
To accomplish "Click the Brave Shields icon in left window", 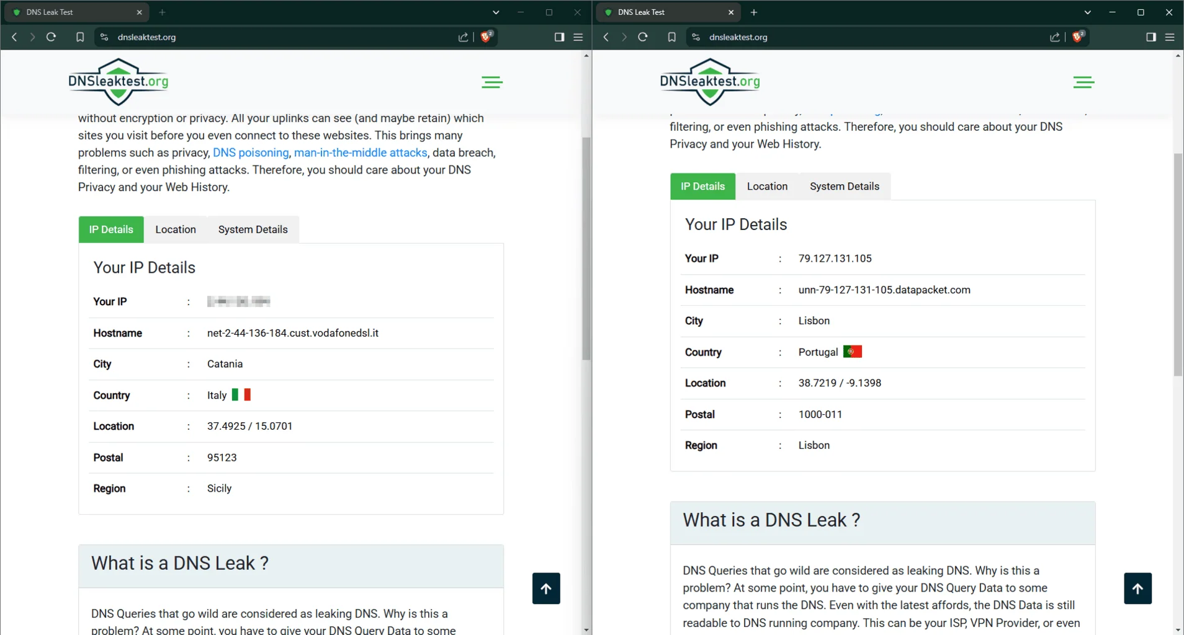I will [x=487, y=37].
